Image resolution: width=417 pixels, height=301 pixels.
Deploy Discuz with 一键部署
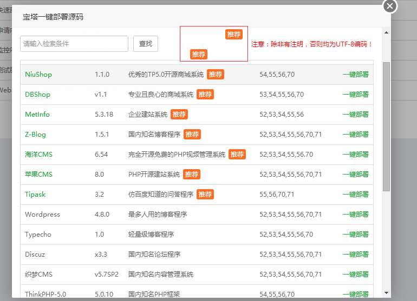[x=356, y=255]
